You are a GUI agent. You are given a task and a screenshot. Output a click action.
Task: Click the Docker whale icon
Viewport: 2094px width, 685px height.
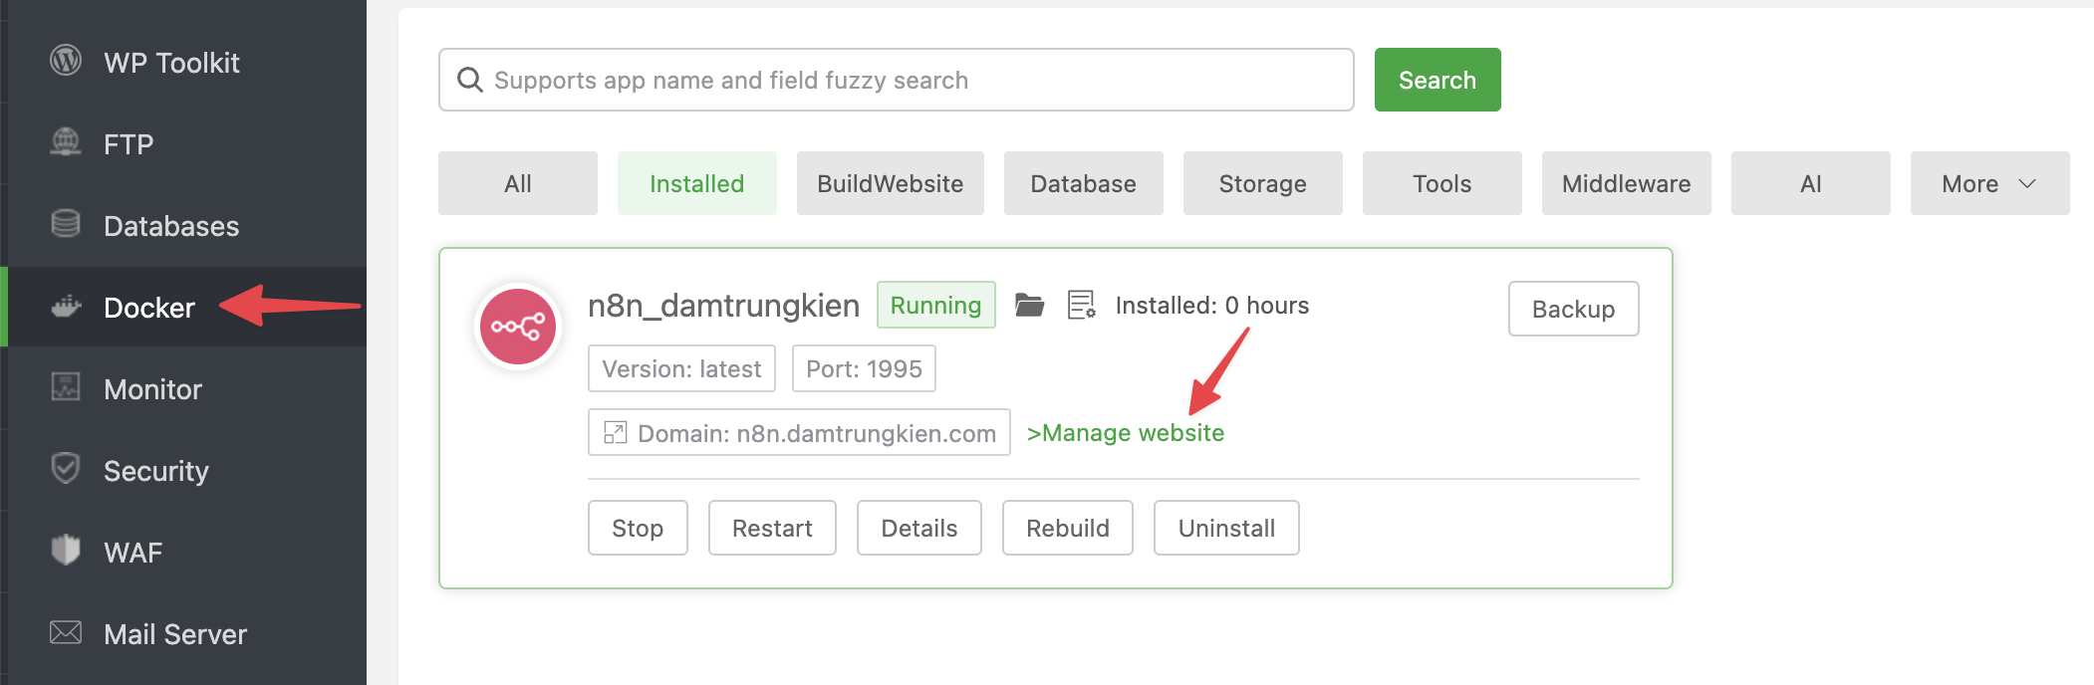pyautogui.click(x=66, y=307)
